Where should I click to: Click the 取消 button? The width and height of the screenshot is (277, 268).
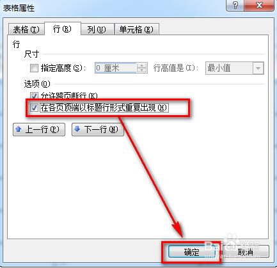[x=245, y=252]
